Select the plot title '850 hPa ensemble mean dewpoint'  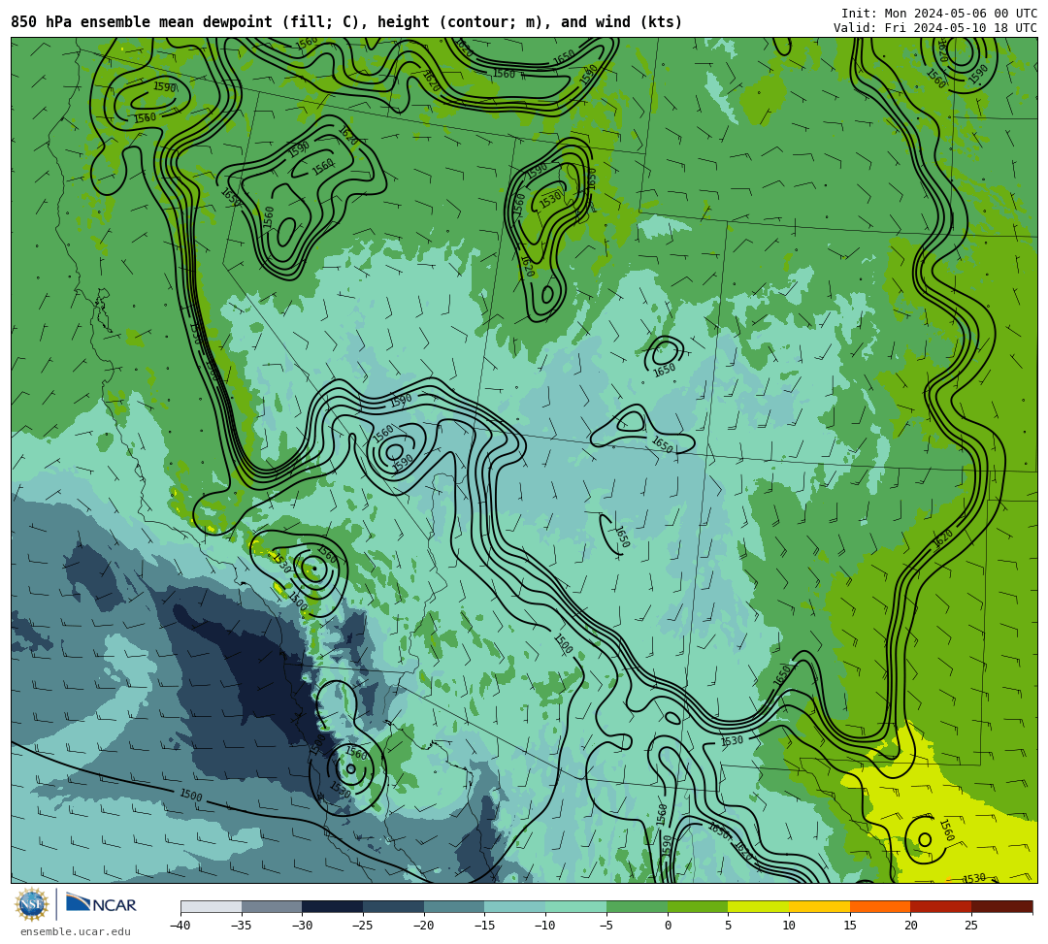click(143, 22)
